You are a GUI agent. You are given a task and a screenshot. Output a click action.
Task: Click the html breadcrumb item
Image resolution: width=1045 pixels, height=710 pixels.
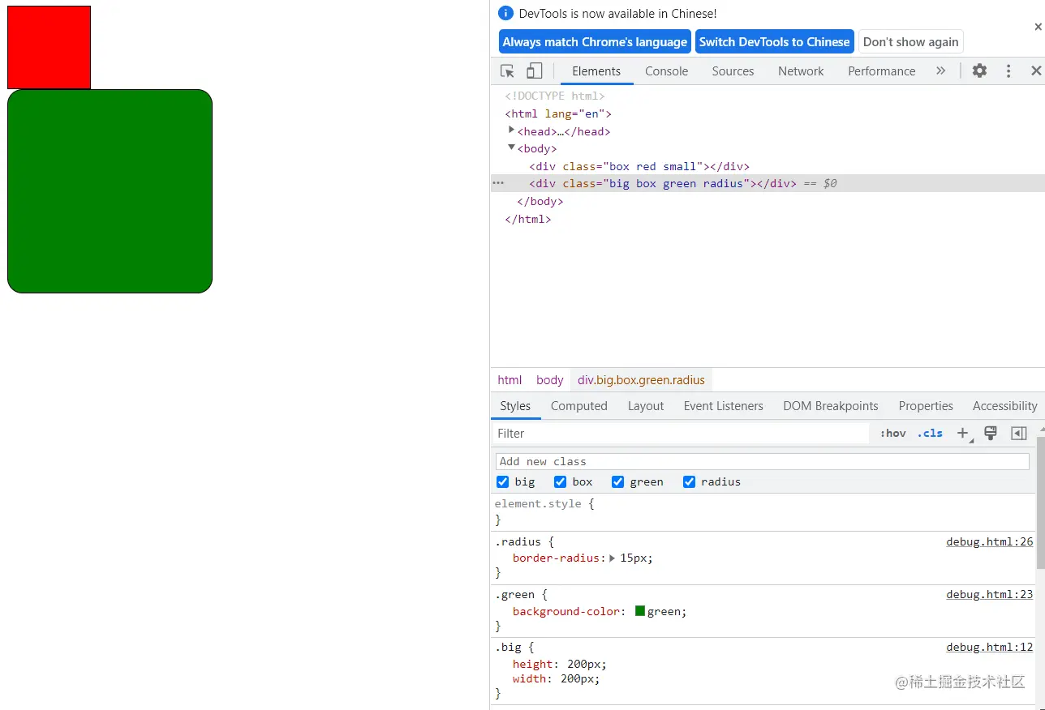click(x=510, y=380)
